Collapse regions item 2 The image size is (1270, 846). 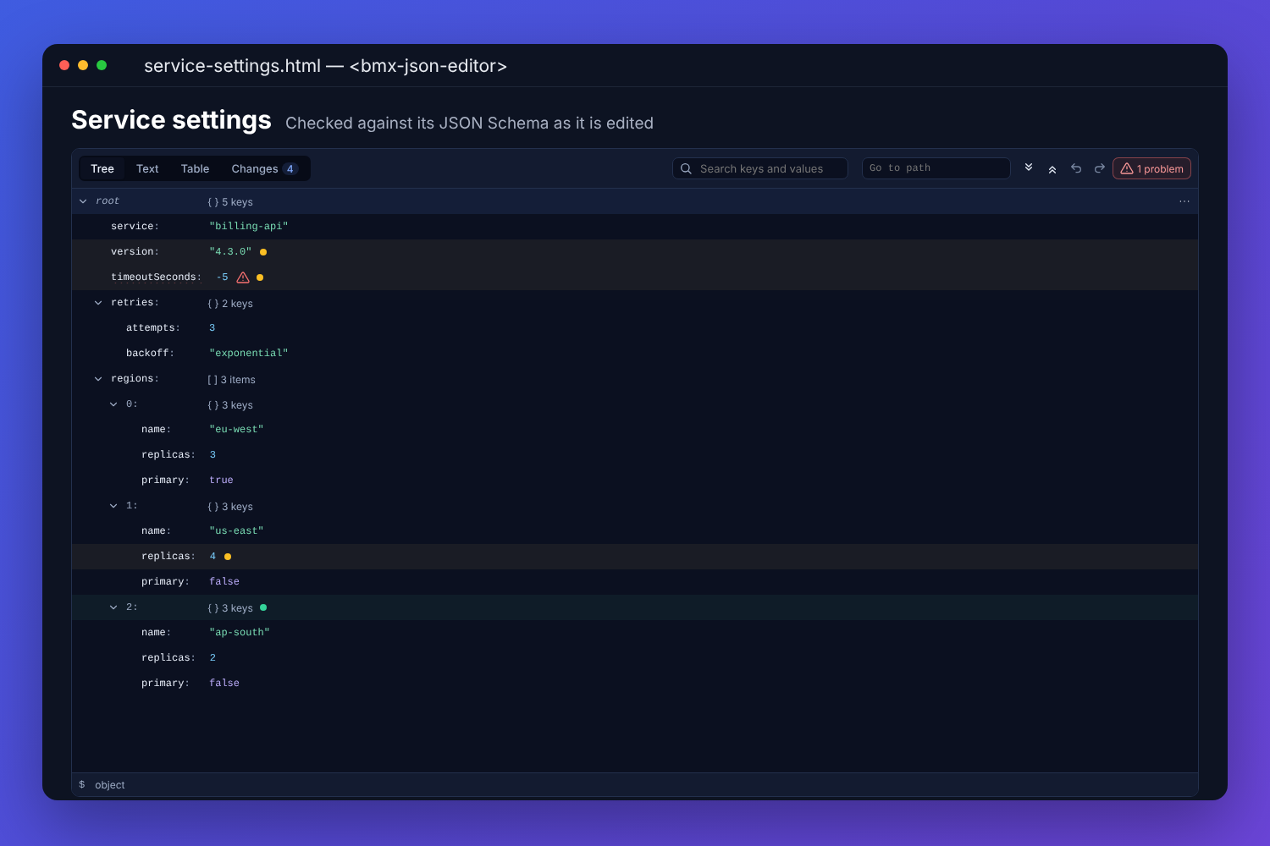click(113, 607)
